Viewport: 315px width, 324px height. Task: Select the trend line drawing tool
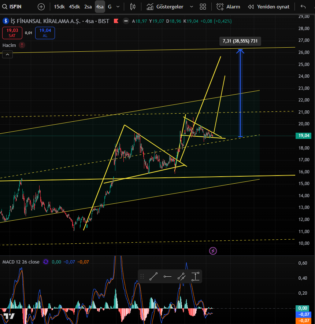click(153, 276)
